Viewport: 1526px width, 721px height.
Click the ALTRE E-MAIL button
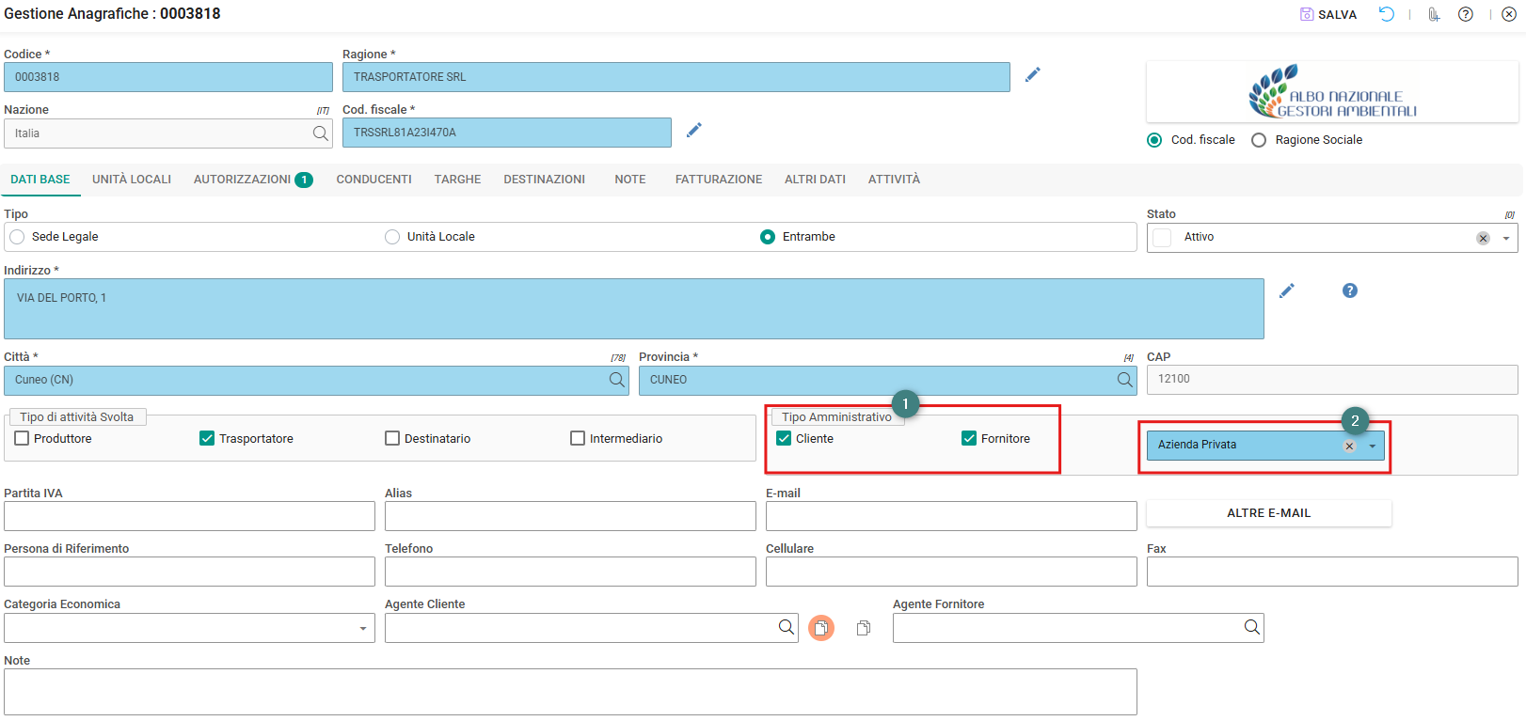[x=1268, y=513]
